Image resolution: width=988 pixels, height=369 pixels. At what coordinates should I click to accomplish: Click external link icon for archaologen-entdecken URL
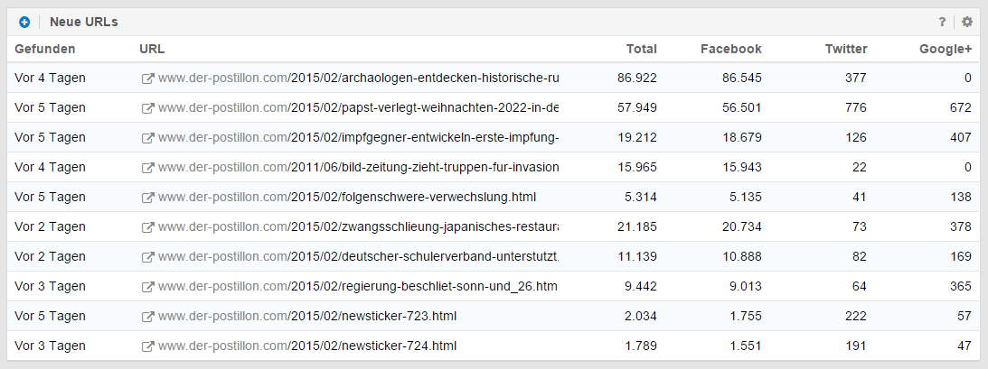[147, 78]
